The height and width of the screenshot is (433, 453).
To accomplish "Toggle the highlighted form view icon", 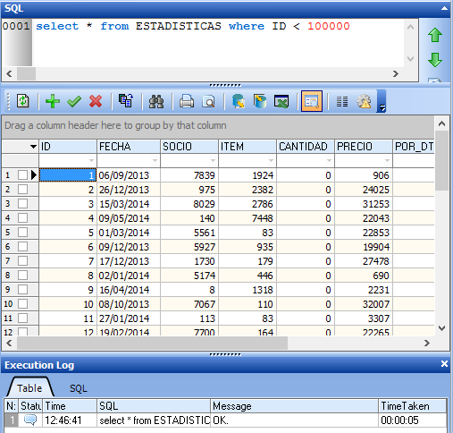I will point(312,101).
